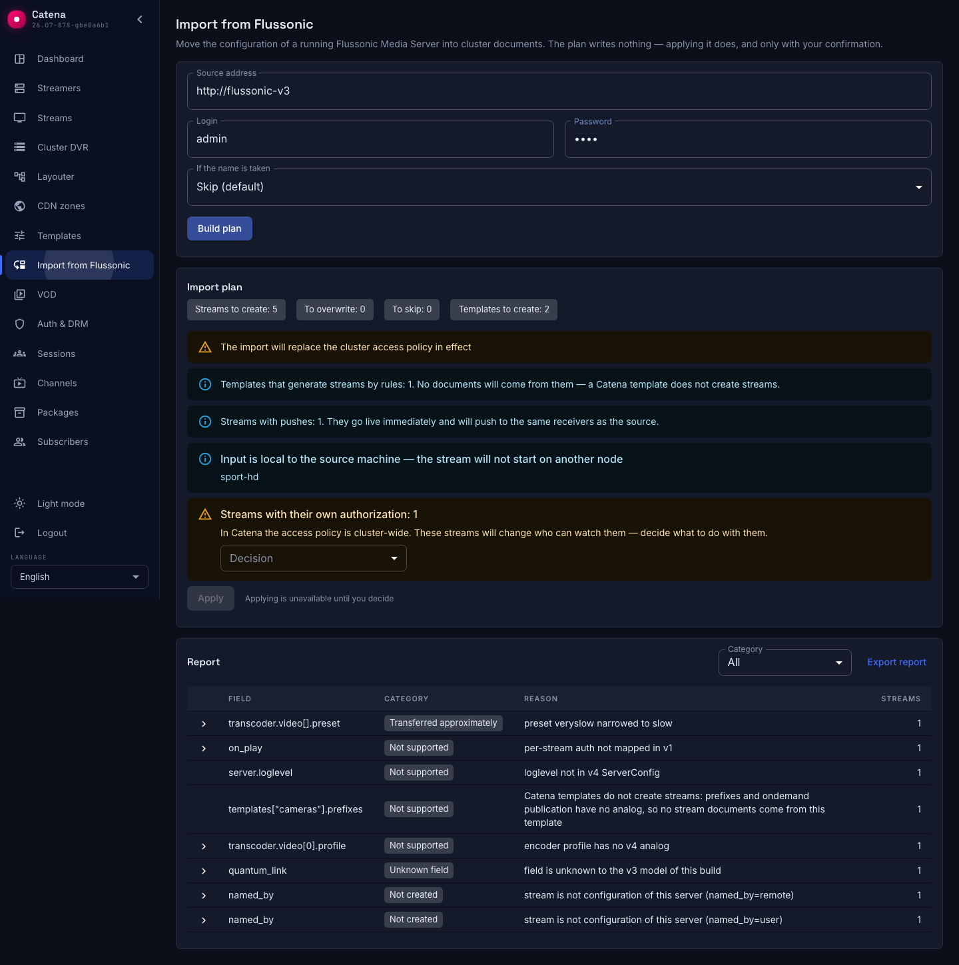Expand the on_play report row
Viewport: 959px width, 965px height.
coord(204,748)
